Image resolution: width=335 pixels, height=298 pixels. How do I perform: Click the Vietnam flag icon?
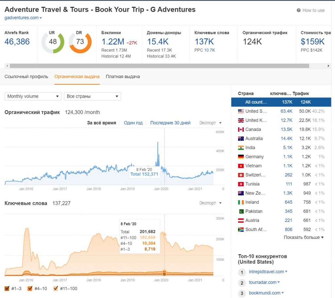[x=241, y=166]
